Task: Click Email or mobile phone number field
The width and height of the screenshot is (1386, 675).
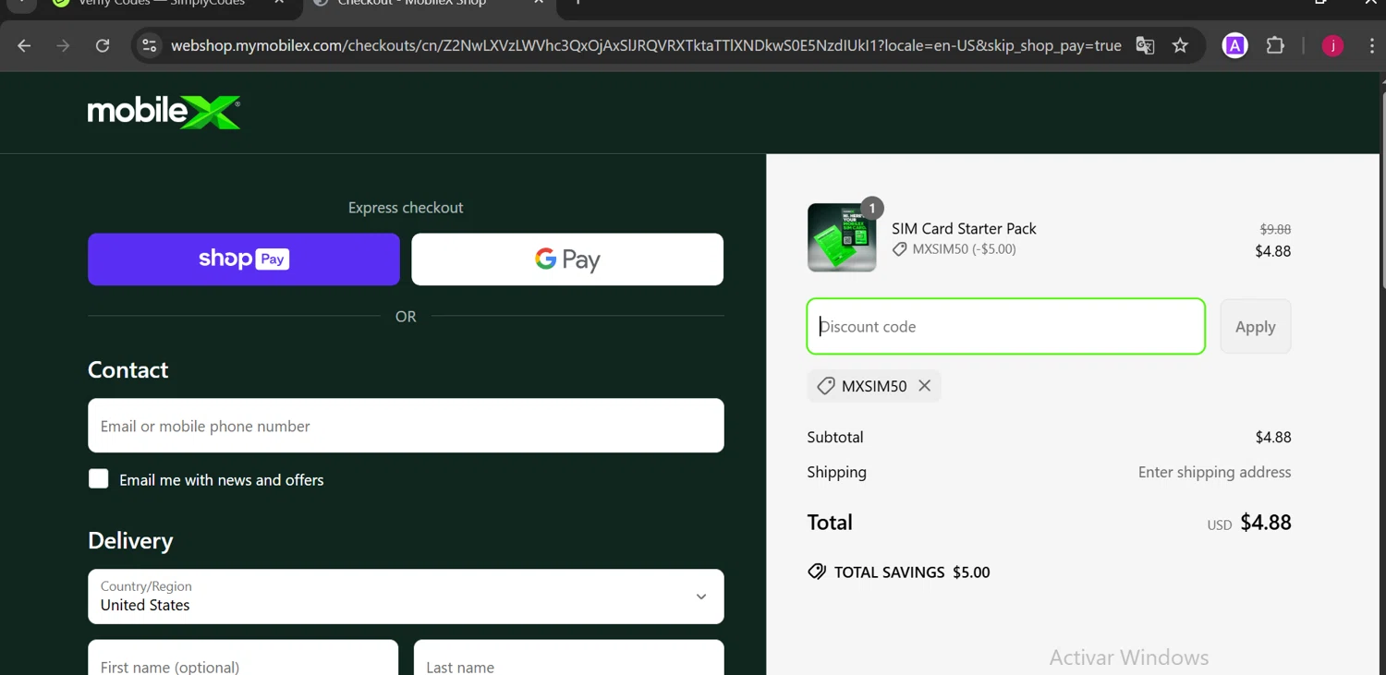Action: 406,426
